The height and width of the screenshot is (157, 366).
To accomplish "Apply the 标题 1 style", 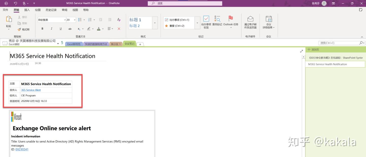I will (135, 20).
